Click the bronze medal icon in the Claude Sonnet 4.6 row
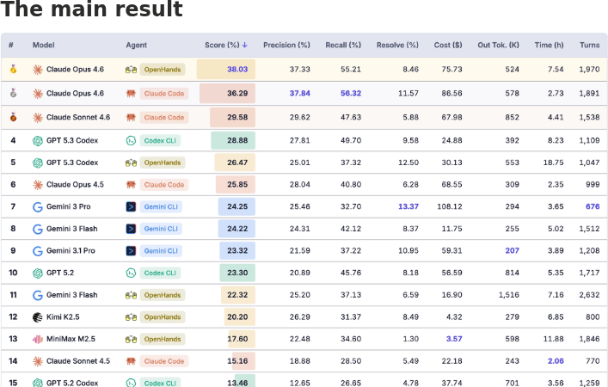Viewport: 608px width, 387px height. 13,117
